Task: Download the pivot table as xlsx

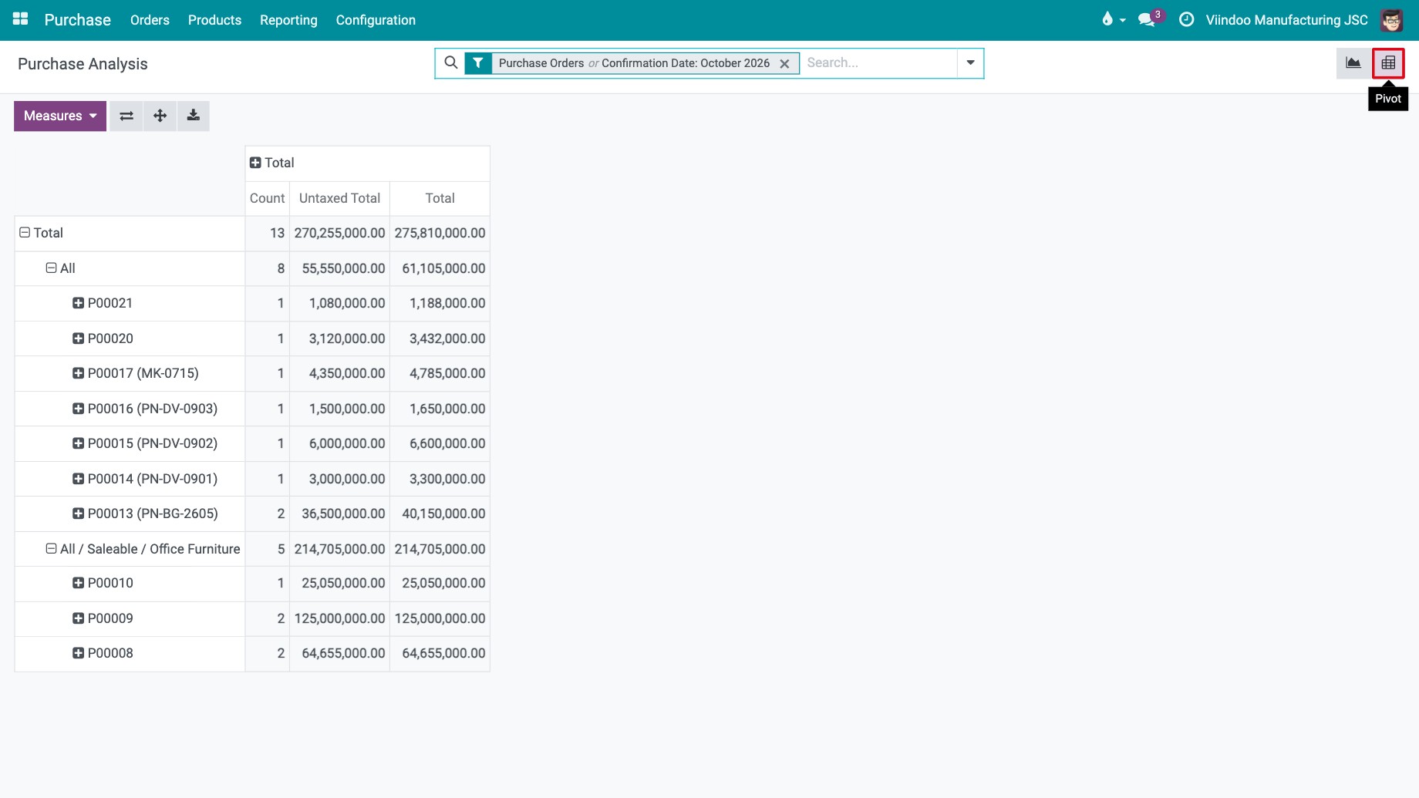Action: (x=194, y=116)
